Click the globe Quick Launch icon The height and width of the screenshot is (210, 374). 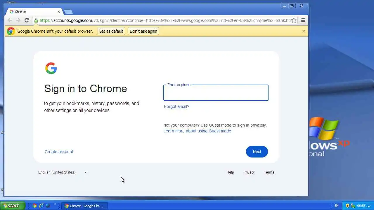coord(48,206)
